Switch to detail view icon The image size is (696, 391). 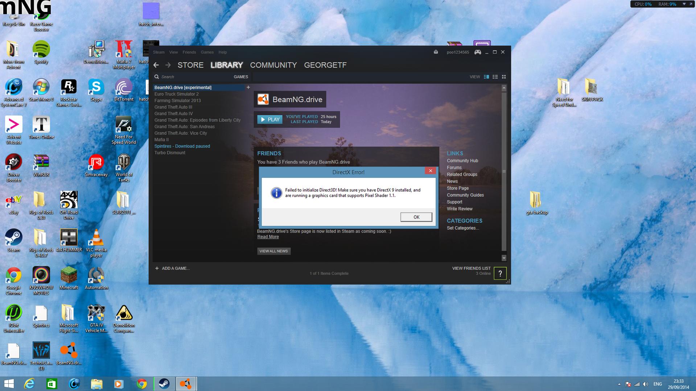[486, 77]
